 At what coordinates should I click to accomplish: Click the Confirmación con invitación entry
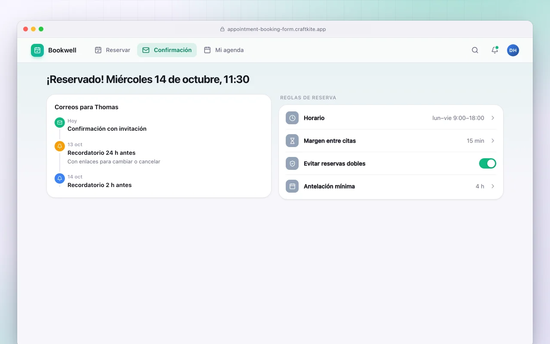(x=107, y=129)
